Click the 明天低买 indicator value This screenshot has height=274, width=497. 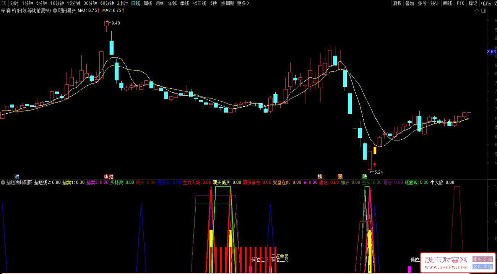tap(227, 183)
